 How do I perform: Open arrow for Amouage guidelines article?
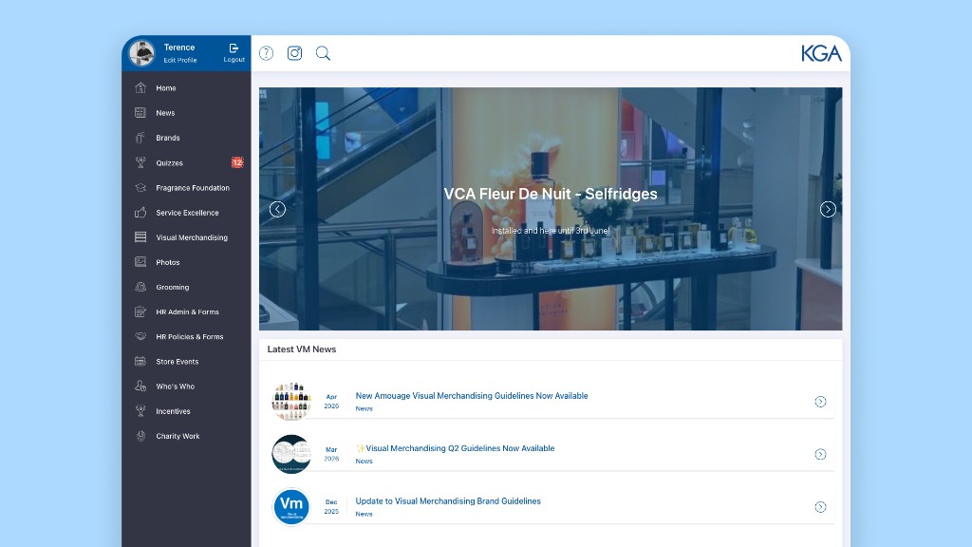pos(820,402)
